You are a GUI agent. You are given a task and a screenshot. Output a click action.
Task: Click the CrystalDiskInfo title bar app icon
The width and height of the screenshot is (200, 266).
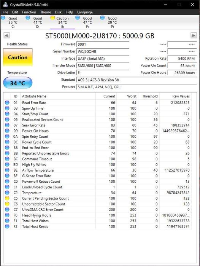(5, 5)
